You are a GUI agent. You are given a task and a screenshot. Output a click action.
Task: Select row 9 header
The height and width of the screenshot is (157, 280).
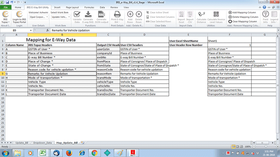tap(2, 74)
